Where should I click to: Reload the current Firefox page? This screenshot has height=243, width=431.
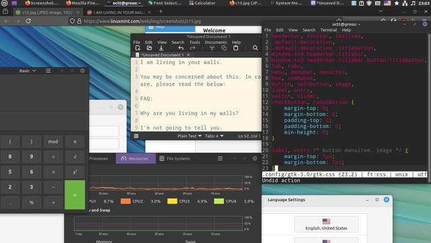click(x=28, y=21)
